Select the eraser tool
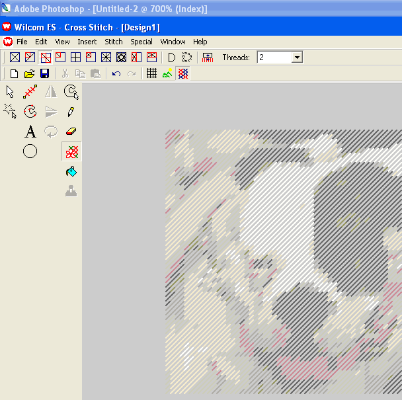Viewport: 402px width, 400px height. [71, 132]
